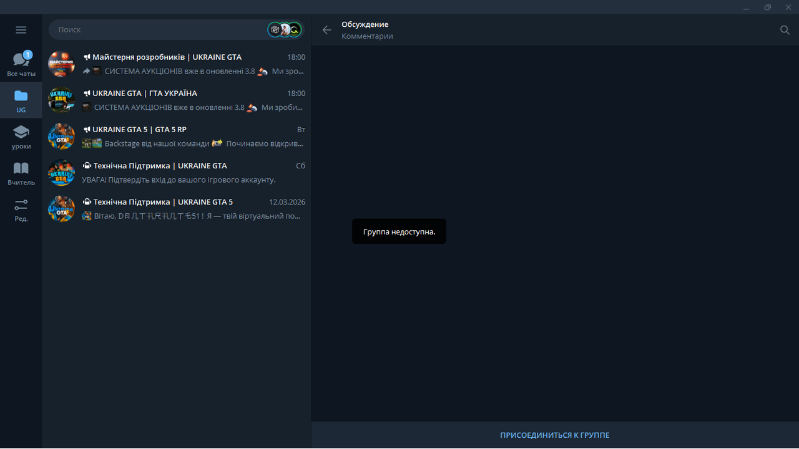Click the "Комментарии" subtitle
The height and width of the screenshot is (449, 799).
tap(367, 36)
